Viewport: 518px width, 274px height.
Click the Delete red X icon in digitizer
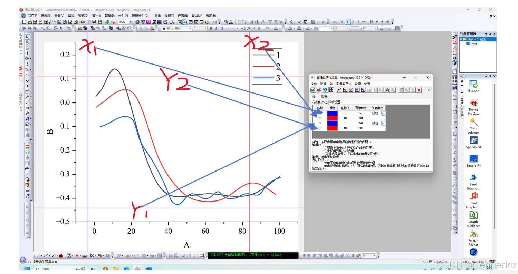pyautogui.click(x=419, y=90)
